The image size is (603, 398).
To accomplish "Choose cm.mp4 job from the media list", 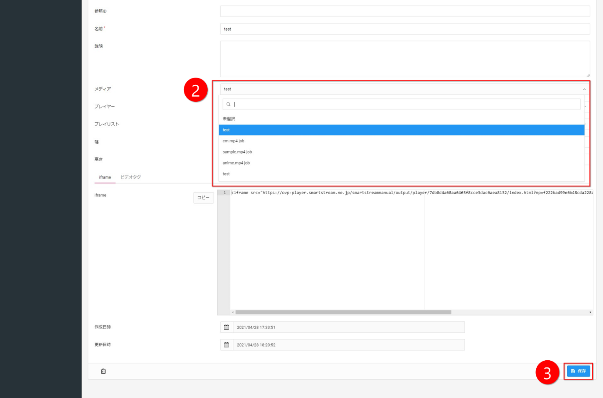I will (234, 141).
